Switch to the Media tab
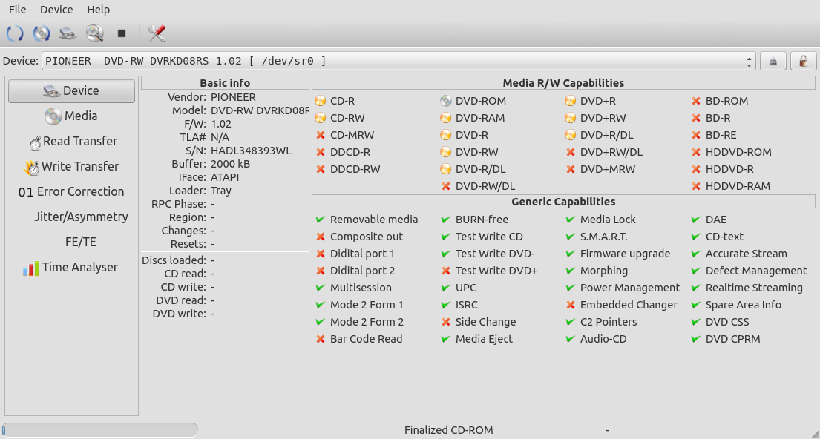The height and width of the screenshot is (439, 820). 72,116
